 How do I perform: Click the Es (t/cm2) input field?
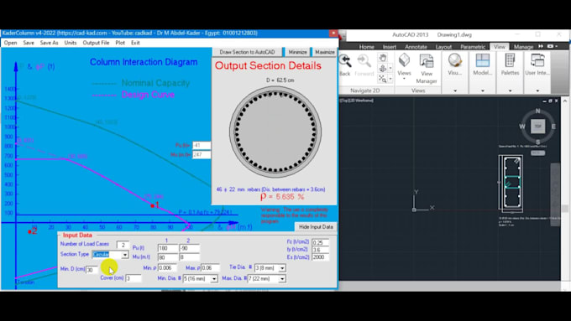(x=321, y=257)
